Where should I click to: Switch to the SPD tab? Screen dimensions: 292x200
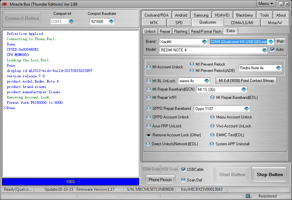tap(179, 23)
